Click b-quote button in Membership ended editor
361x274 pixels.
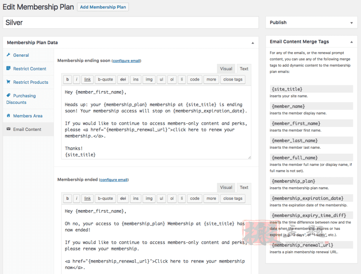[105, 199]
